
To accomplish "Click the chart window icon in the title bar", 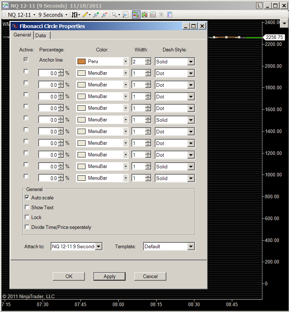I will [5, 5].
